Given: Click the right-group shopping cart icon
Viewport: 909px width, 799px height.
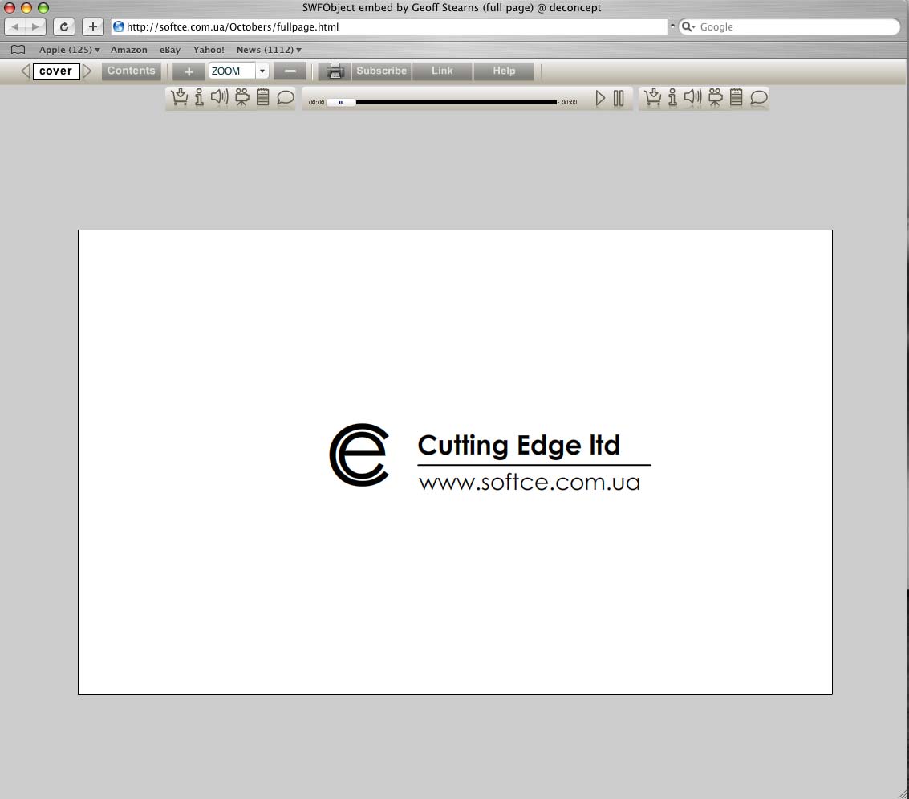Looking at the screenshot, I should coord(653,97).
